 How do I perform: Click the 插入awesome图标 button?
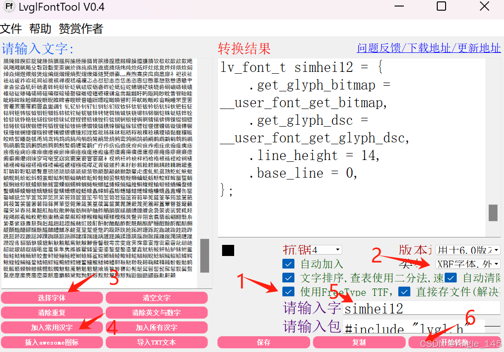[x=52, y=342]
